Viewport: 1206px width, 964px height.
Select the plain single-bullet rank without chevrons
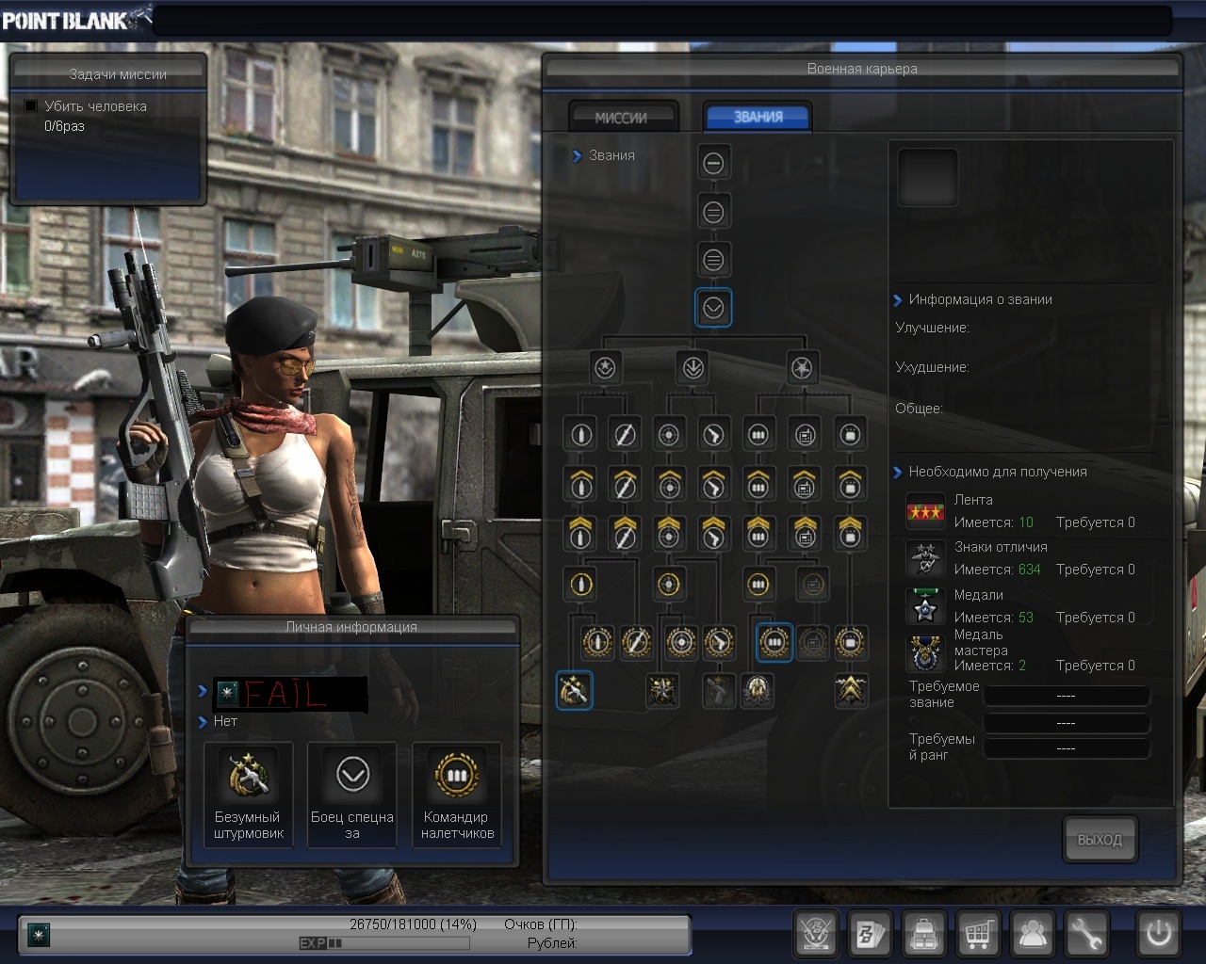click(580, 435)
